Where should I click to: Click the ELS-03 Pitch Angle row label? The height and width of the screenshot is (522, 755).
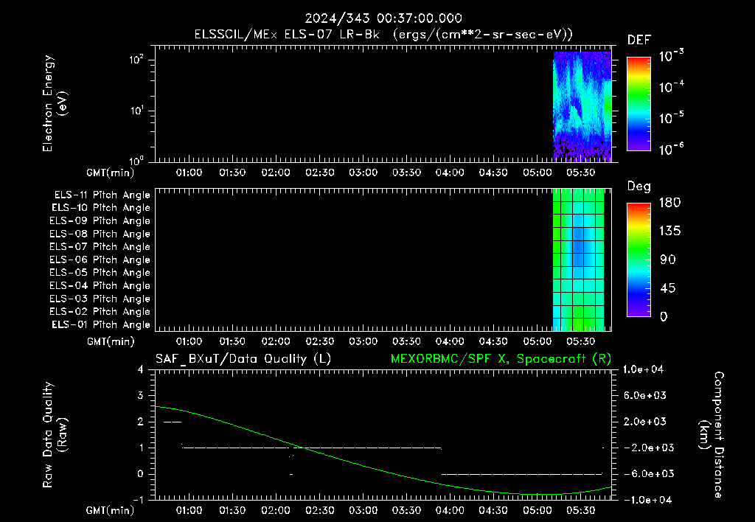[100, 299]
